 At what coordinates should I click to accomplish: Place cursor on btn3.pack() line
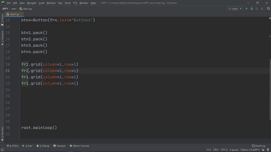(34, 46)
